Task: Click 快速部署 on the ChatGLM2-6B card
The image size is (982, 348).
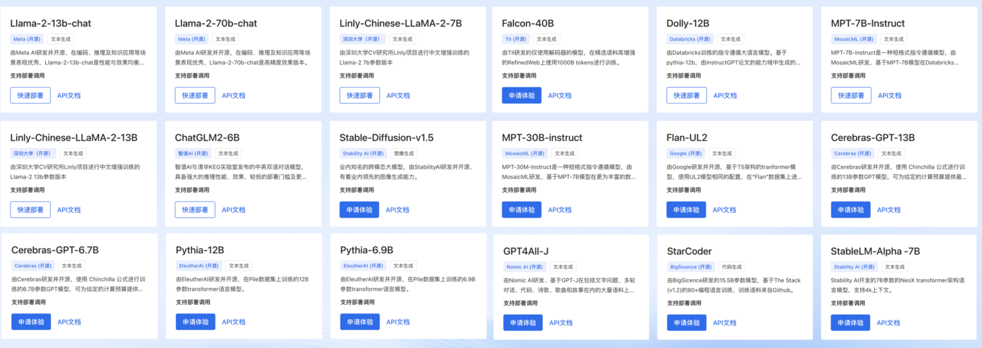Action: click(x=195, y=210)
